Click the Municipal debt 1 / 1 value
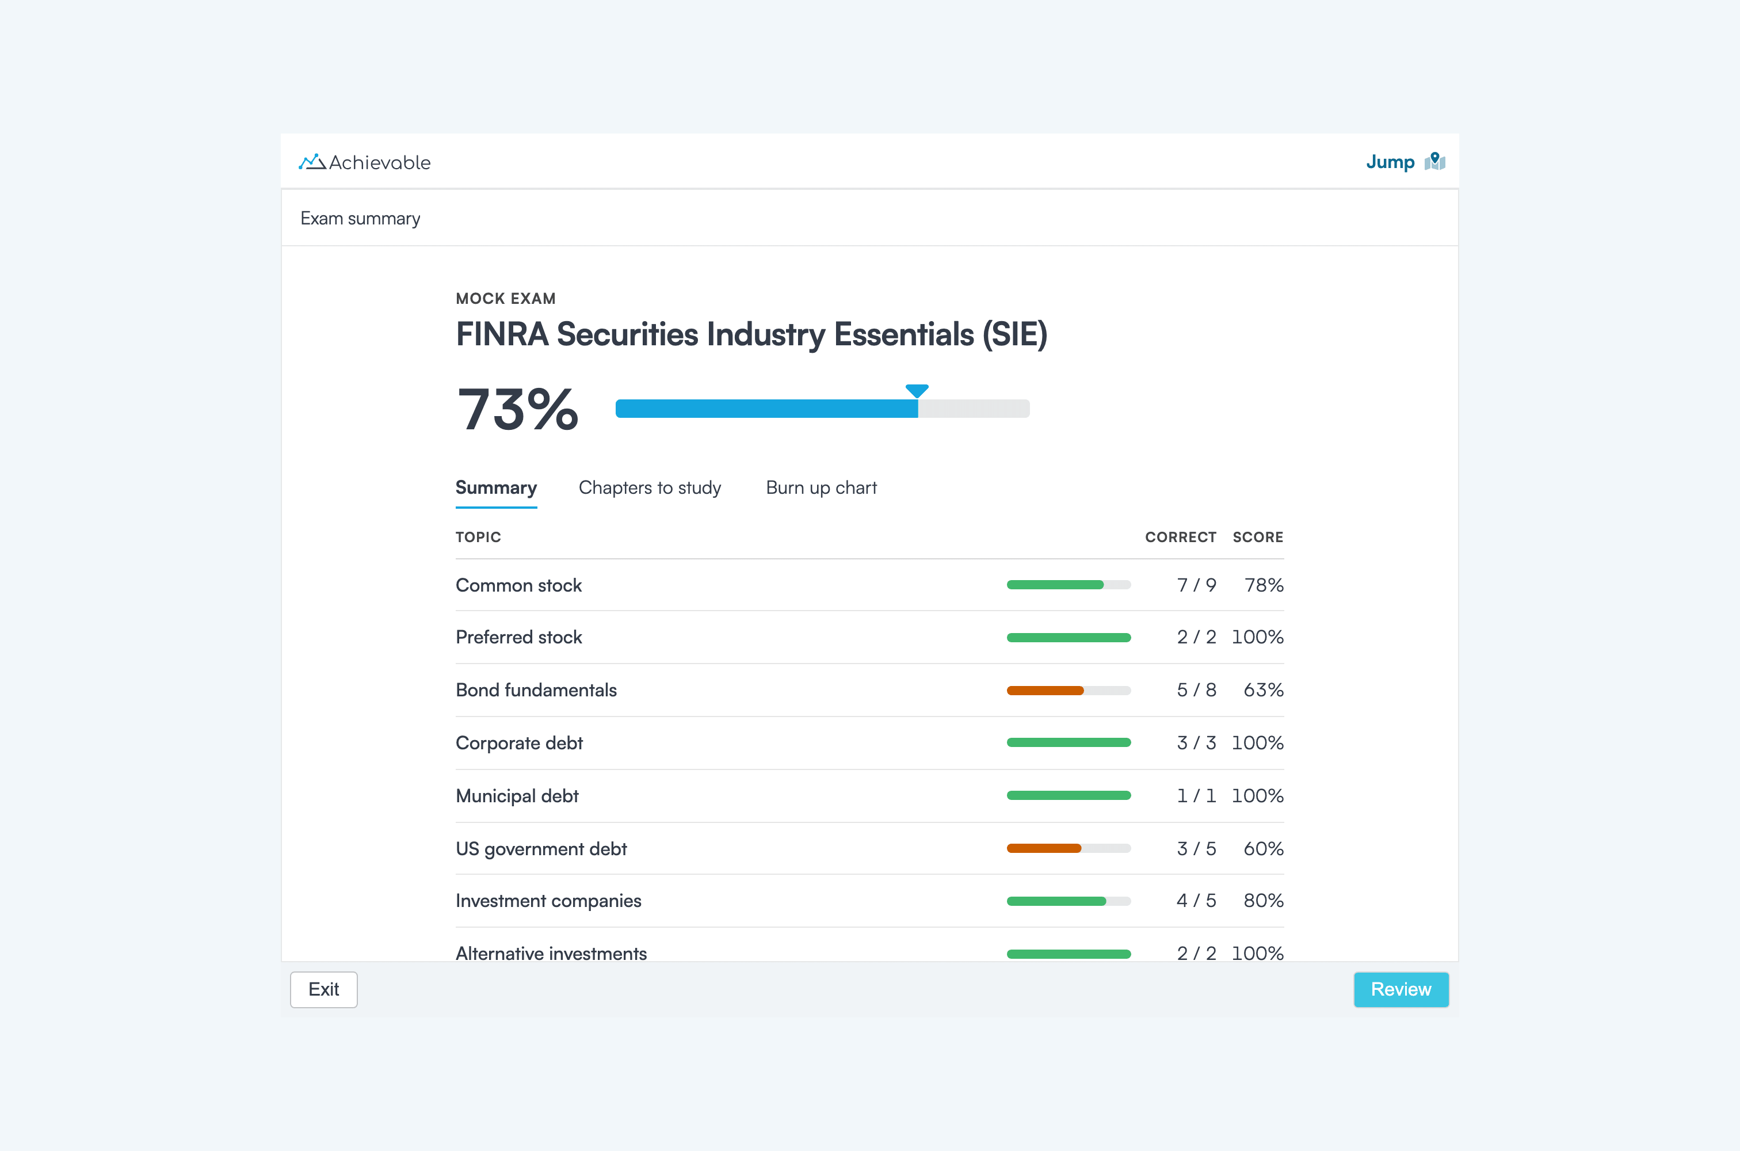The height and width of the screenshot is (1151, 1740). [x=1196, y=796]
